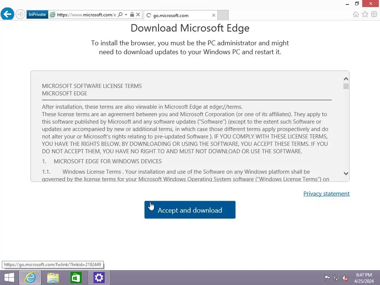The width and height of the screenshot is (380, 285).
Task: Open the address bar autocomplete dropdown arrow
Action: click(126, 15)
